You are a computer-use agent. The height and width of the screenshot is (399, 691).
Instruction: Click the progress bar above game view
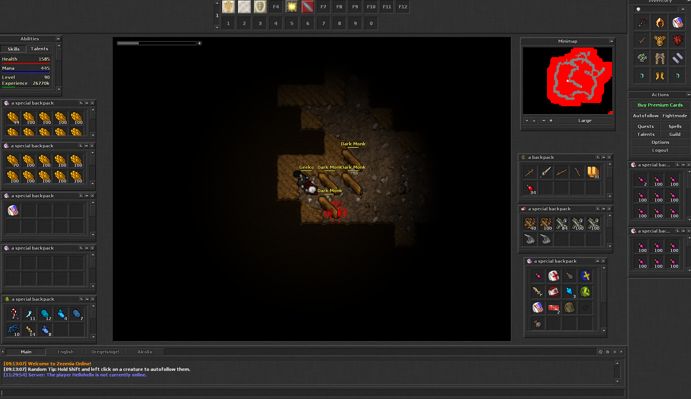point(157,43)
